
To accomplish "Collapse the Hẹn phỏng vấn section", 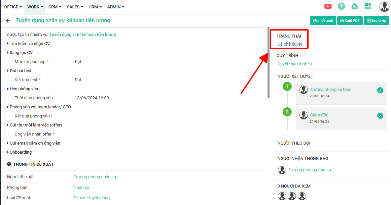I will coord(24,89).
